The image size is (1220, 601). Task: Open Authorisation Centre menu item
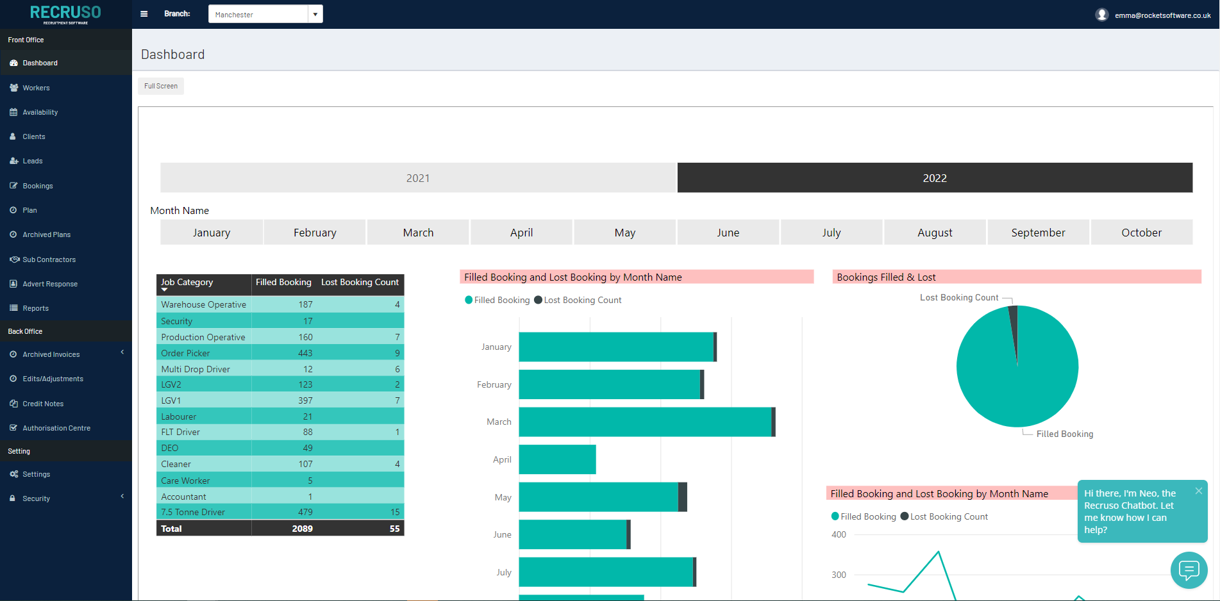tap(56, 428)
